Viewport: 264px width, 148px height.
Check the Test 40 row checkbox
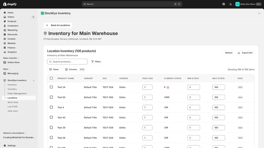tap(51, 117)
